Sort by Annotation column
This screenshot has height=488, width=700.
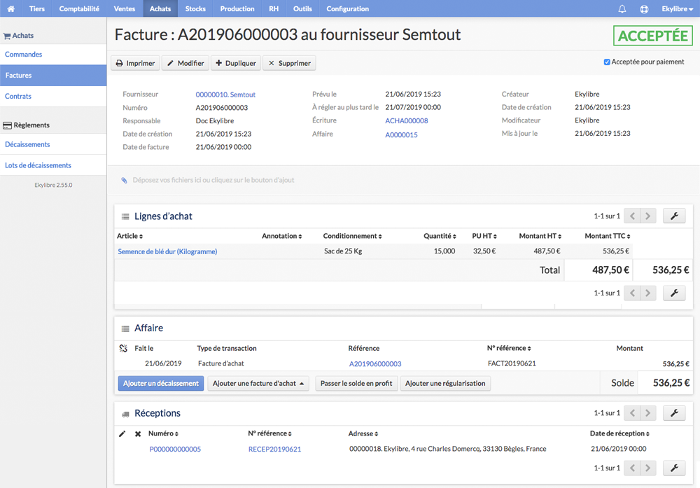281,236
